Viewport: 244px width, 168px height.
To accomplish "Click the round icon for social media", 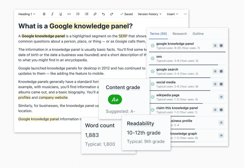I will pos(221,84).
